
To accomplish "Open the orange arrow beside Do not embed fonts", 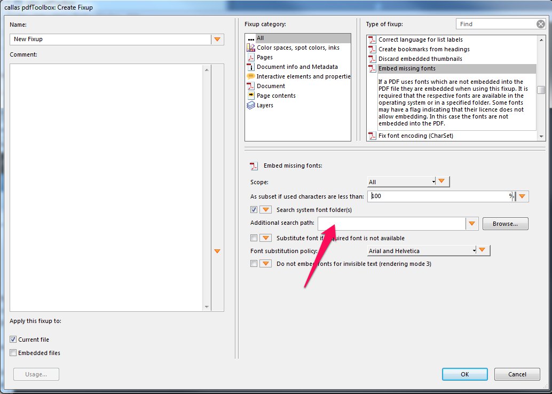I will pos(266,264).
